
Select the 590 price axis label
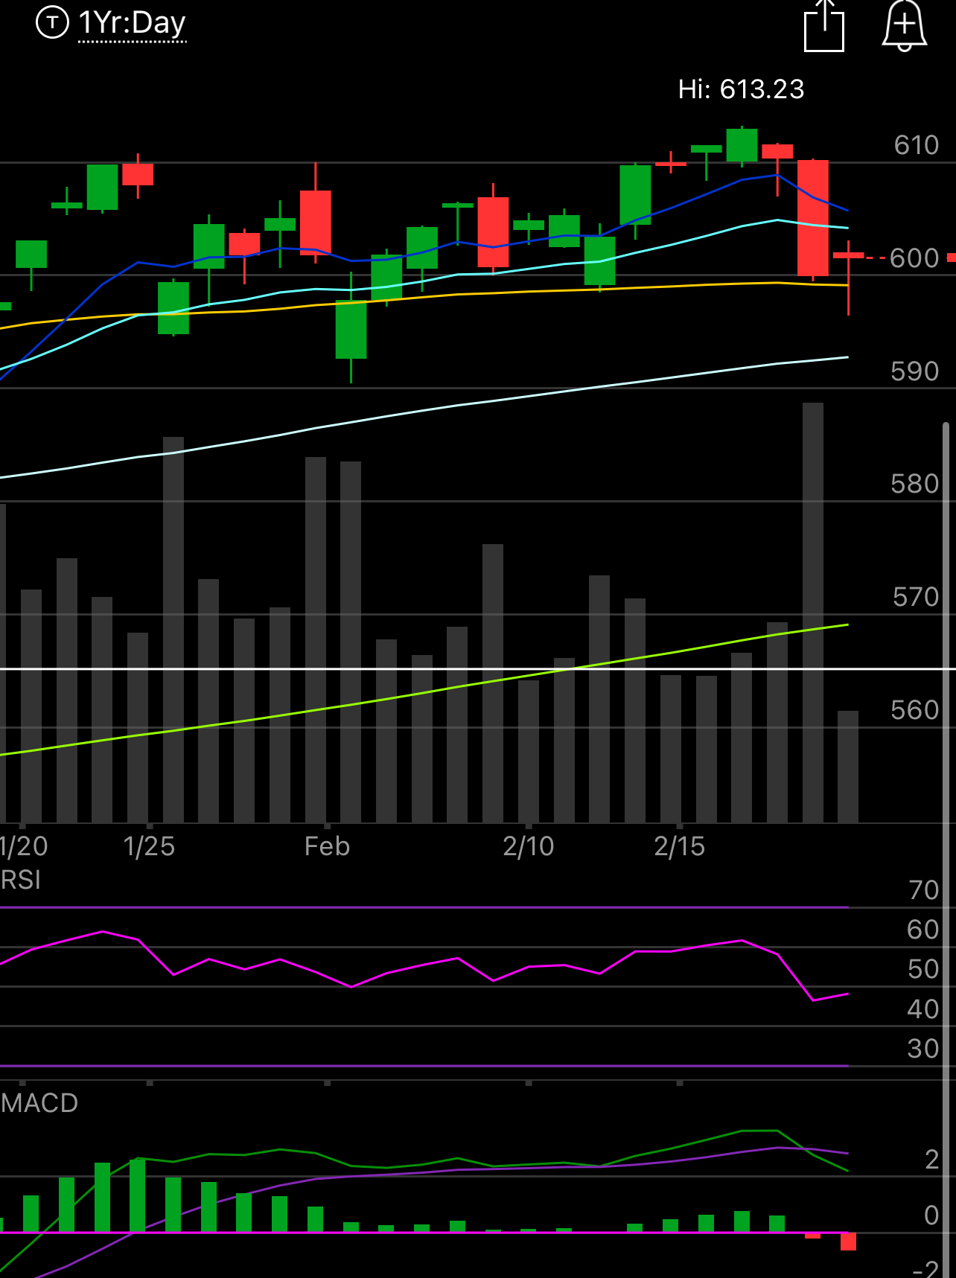click(915, 371)
